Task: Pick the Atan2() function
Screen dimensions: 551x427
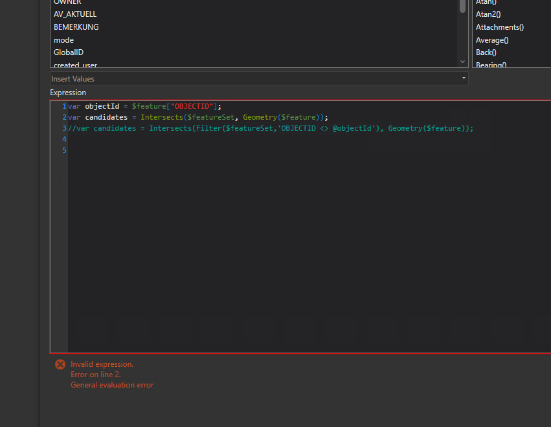Action: point(488,14)
